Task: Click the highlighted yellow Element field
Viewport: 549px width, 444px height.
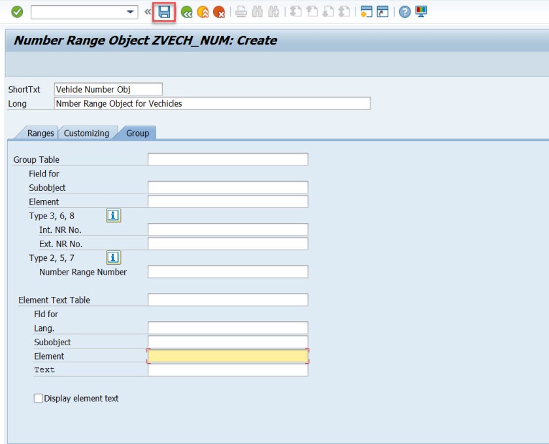Action: [228, 356]
